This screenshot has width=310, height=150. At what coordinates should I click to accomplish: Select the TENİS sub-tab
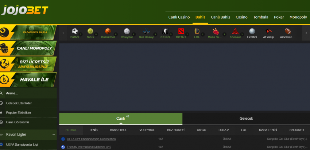pyautogui.click(x=93, y=130)
